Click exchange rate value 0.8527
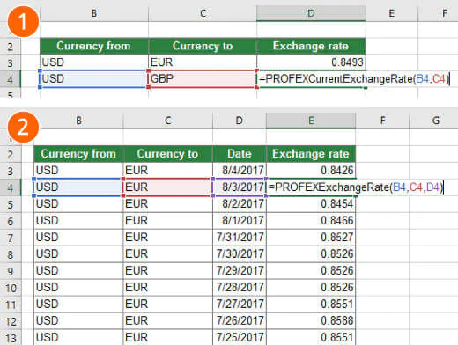The image size is (458, 345). (311, 237)
